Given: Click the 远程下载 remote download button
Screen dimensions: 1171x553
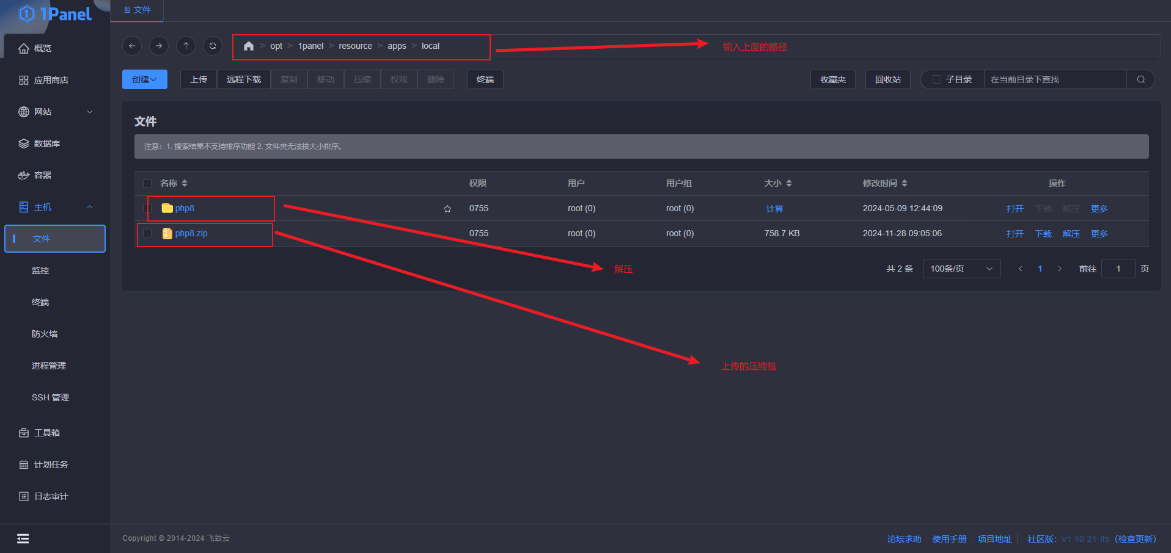Looking at the screenshot, I should 244,79.
